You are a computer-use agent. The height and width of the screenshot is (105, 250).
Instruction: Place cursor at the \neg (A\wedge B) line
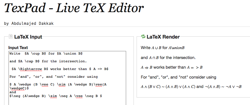coord(55,96)
